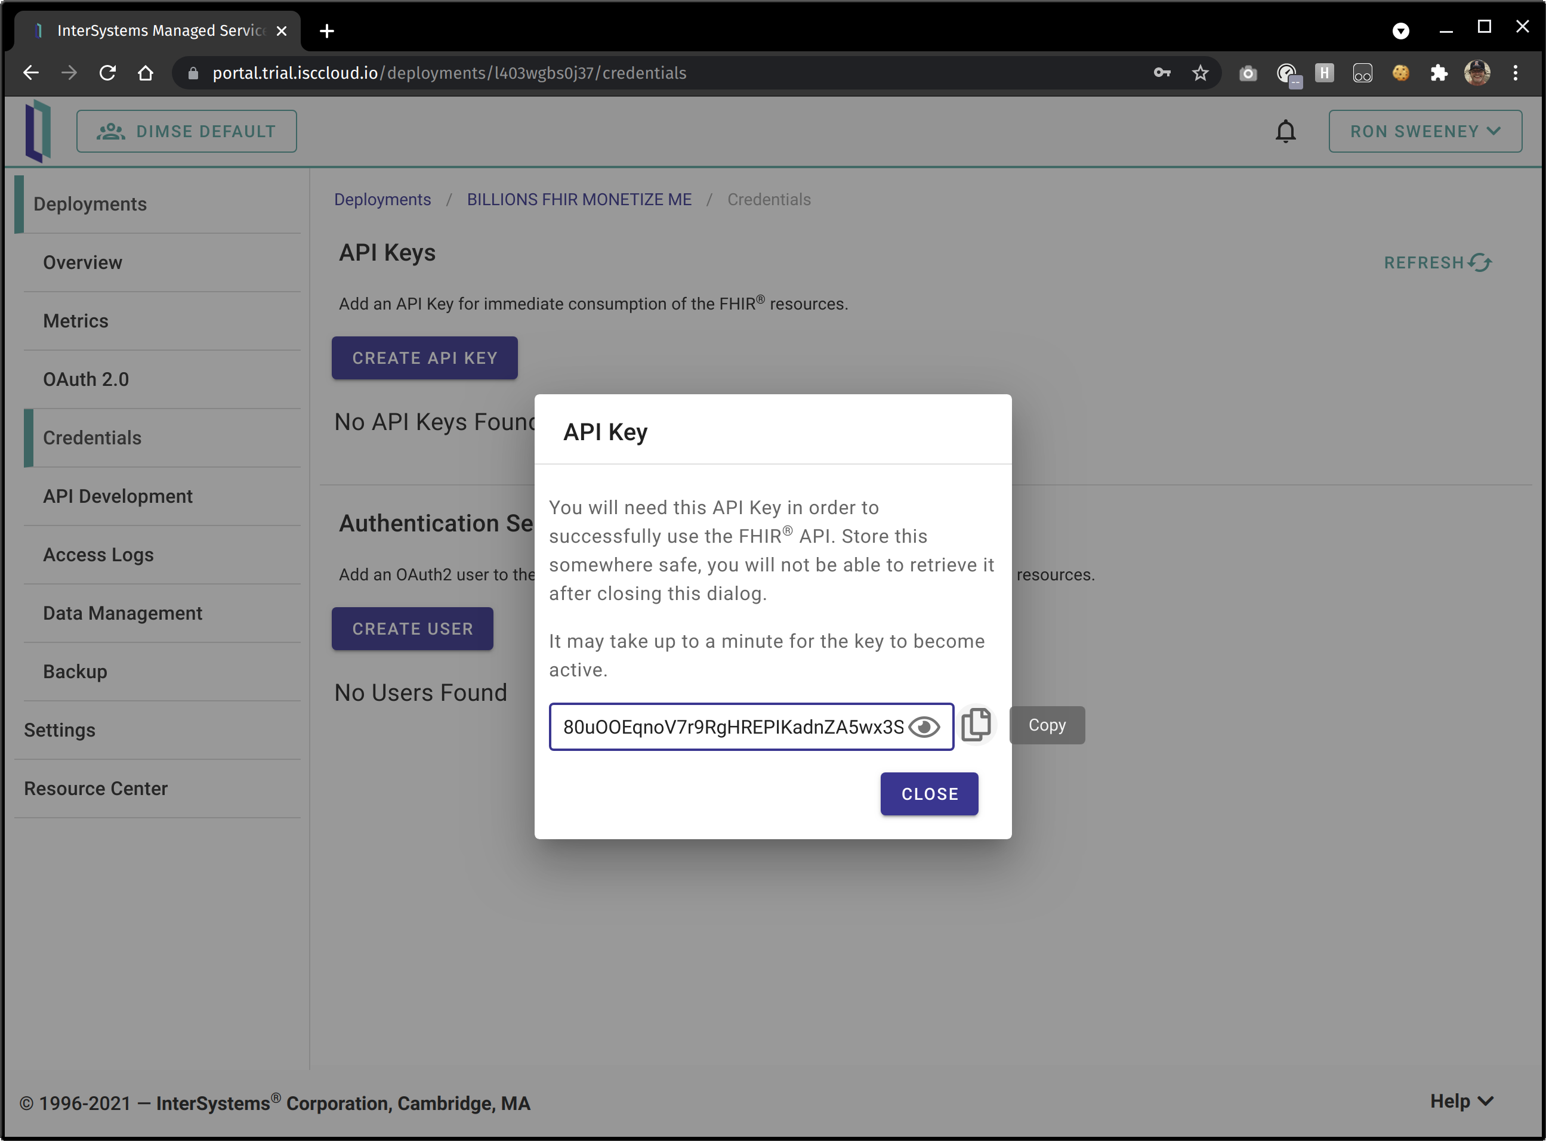Reload the browser page
1546x1141 pixels.
pos(107,73)
